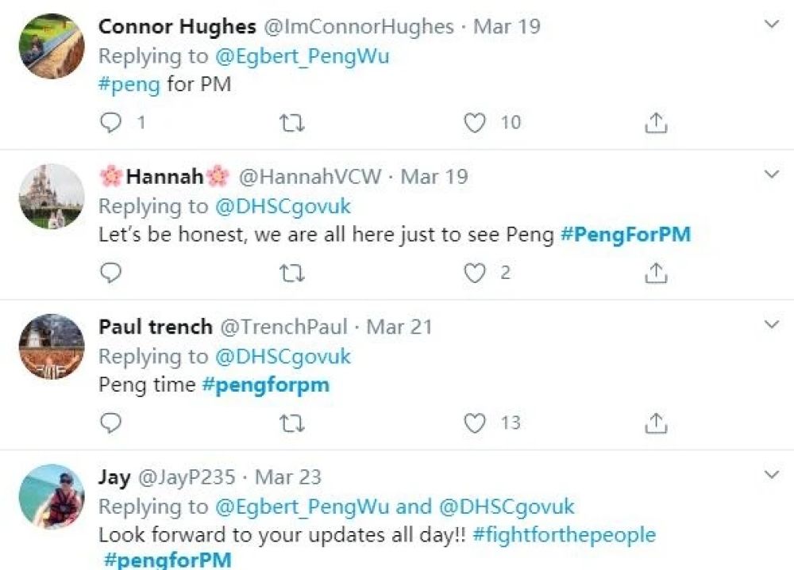Viewport: 794px width, 570px height.
Task: Open the @DHSCgovuk mention in Paul trench's reply
Action: click(x=283, y=356)
